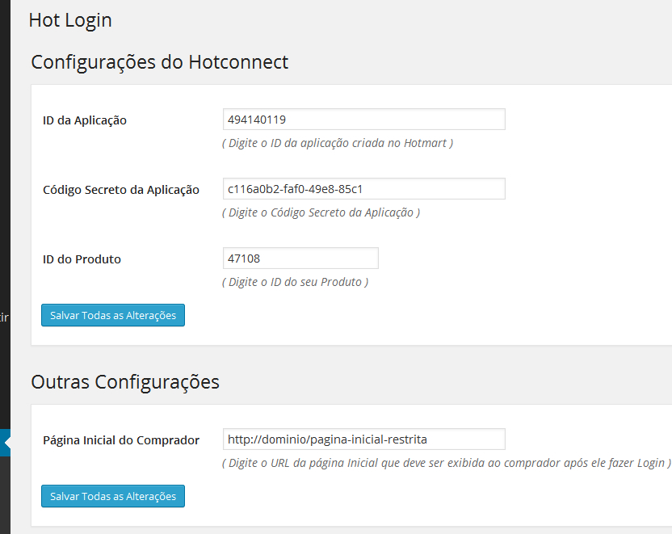Screen dimensions: 672x534
Task: Click the Configurações do Hotconnect section heading
Action: pyautogui.click(x=159, y=61)
